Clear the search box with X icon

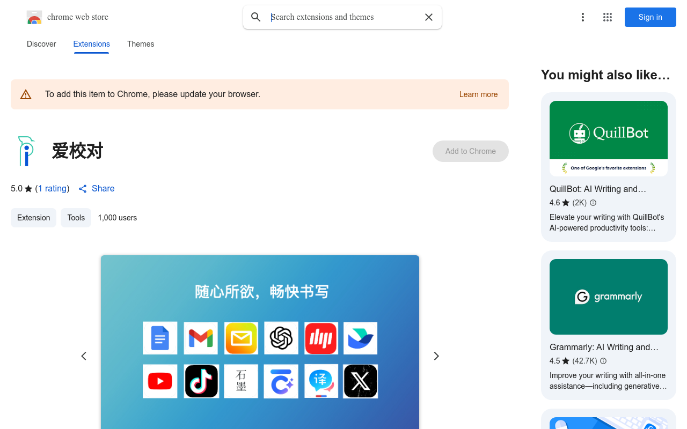point(429,17)
